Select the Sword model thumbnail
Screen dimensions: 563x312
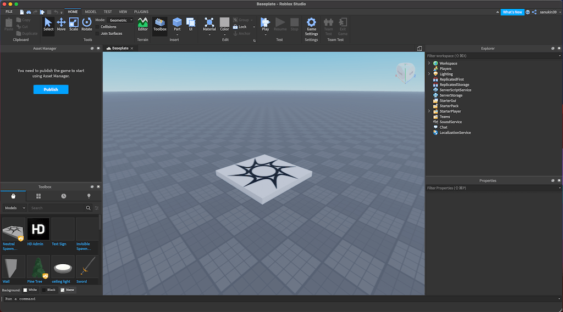87,267
